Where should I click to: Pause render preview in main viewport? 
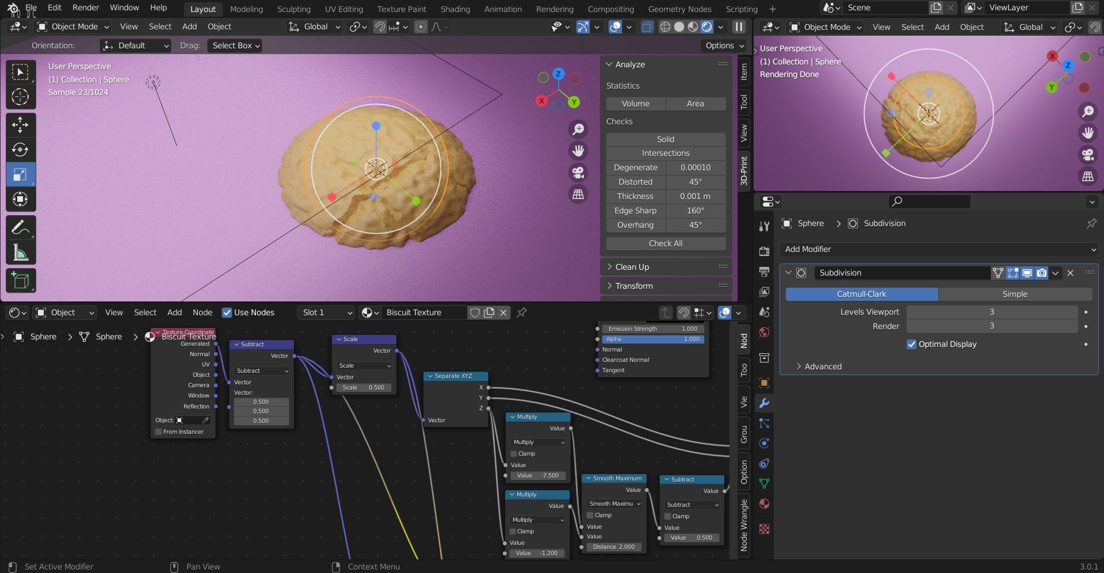(739, 26)
